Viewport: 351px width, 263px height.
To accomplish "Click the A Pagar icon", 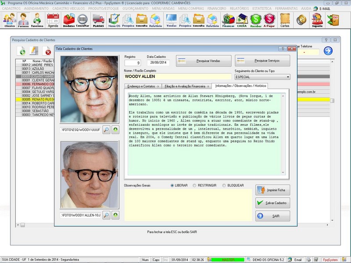I will pos(269,20).
